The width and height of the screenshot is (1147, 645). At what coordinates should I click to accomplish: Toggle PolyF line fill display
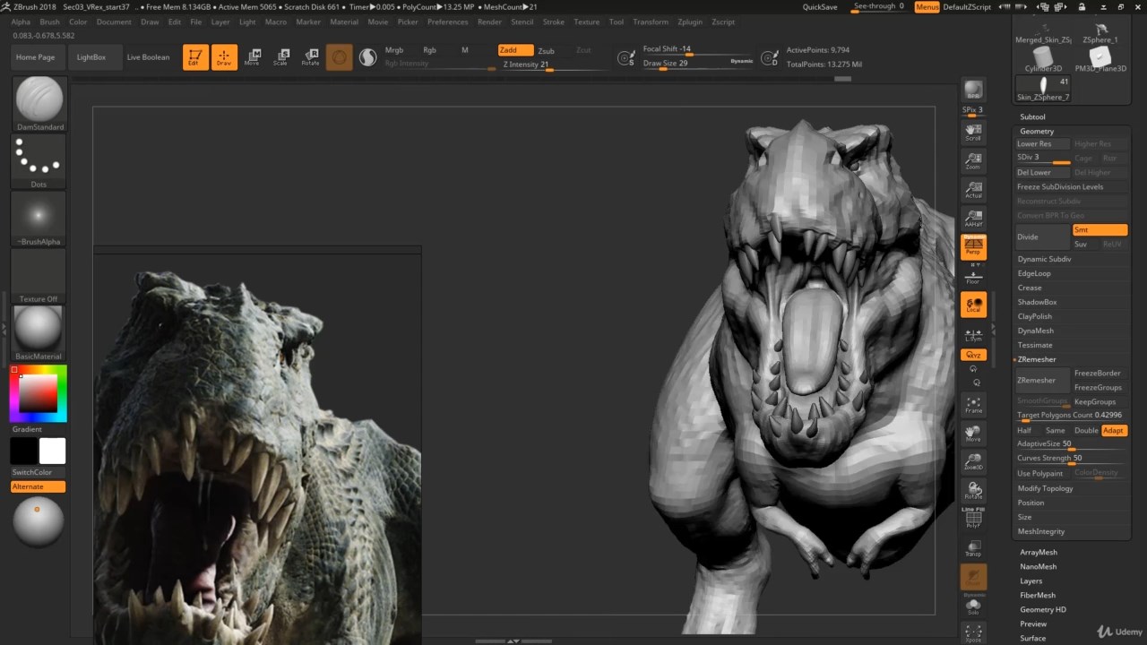click(x=973, y=518)
